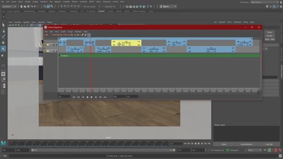
Task: Choose the Lasso select tool
Action: tap(4, 31)
